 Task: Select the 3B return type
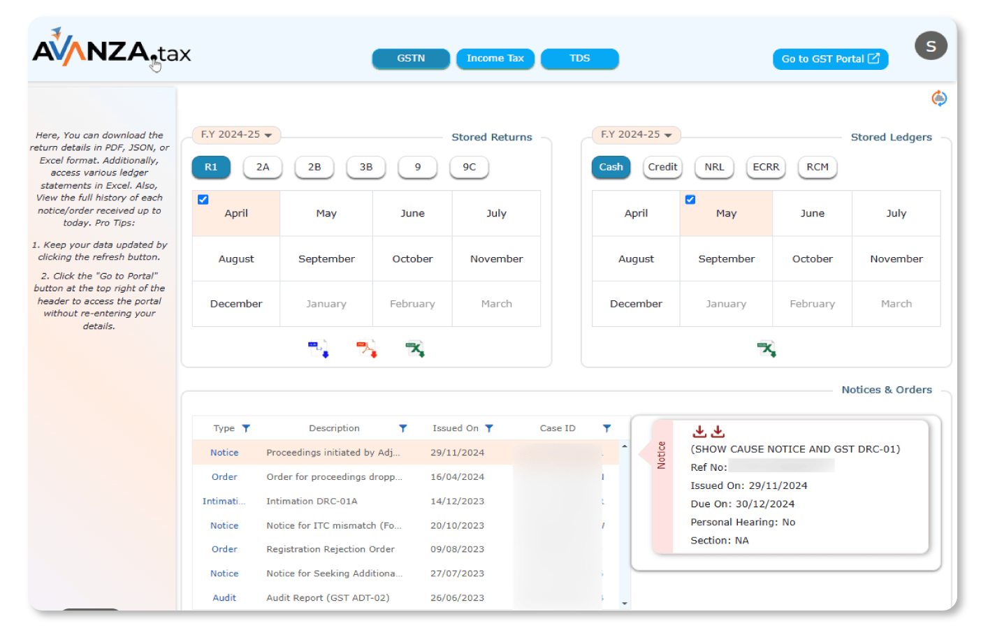(x=366, y=167)
